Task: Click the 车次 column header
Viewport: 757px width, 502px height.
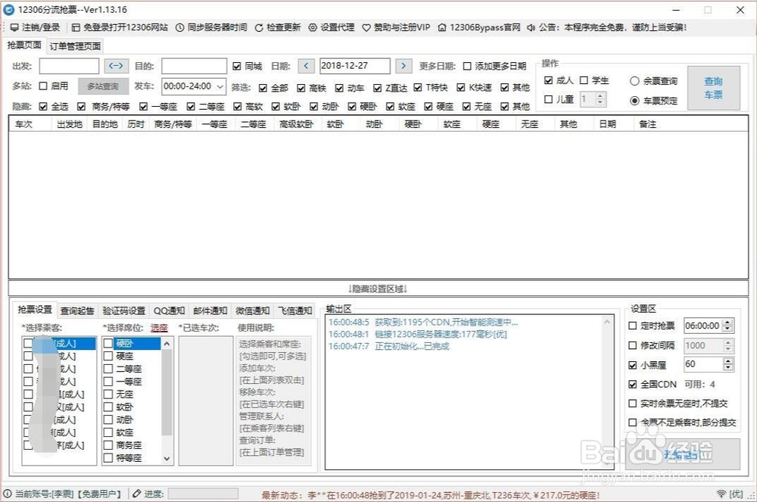Action: (23, 124)
